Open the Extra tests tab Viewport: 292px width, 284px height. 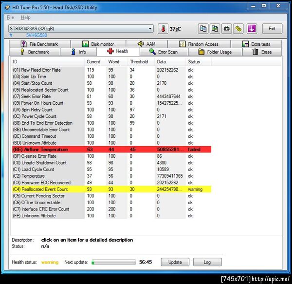point(256,44)
